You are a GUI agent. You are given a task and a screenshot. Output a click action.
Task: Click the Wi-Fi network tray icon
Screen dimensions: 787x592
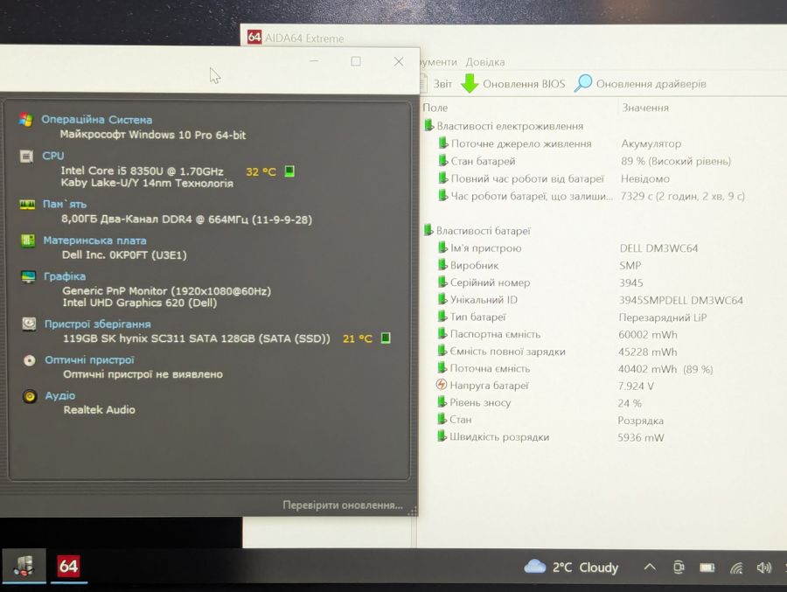(736, 568)
